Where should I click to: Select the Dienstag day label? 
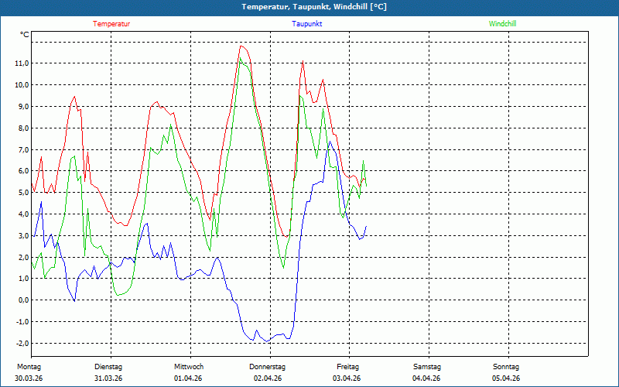pos(108,367)
